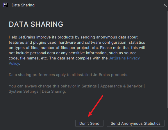Click the 'Data sharing preferences apply' note

[69, 75]
